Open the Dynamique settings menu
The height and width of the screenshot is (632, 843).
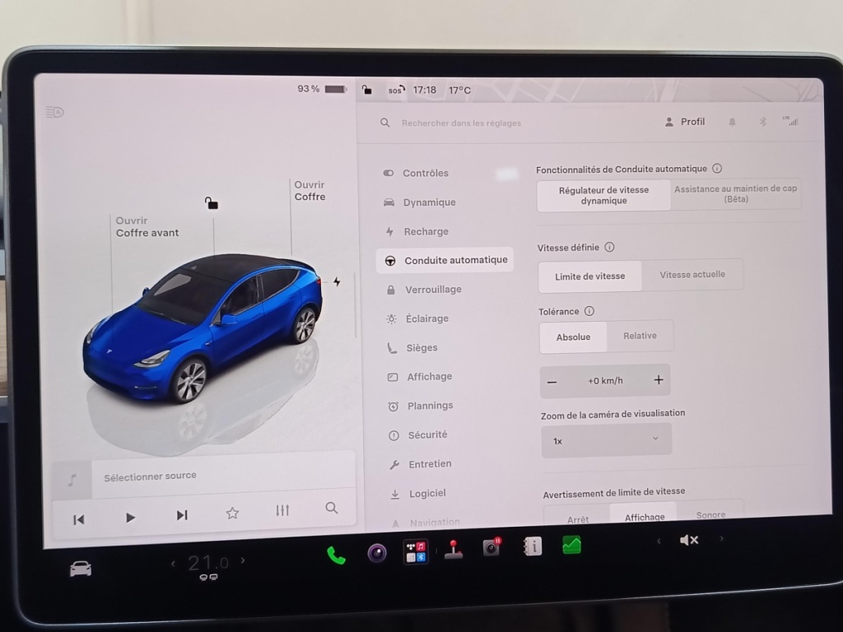(419, 202)
